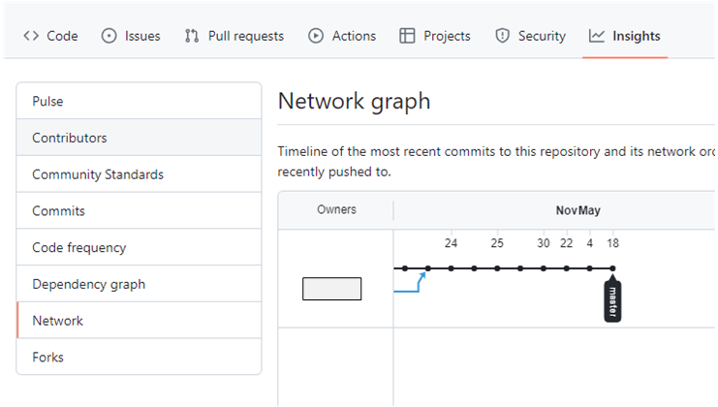The image size is (718, 407).
Task: Click the Projects table icon
Action: [407, 36]
